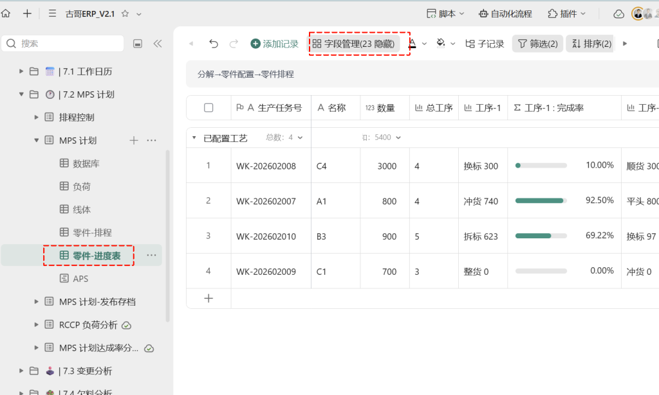
Task: Open the 脚本 menu
Action: 445,14
